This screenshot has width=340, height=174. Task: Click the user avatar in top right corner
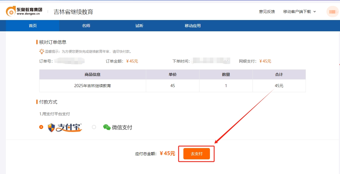pyautogui.click(x=332, y=12)
